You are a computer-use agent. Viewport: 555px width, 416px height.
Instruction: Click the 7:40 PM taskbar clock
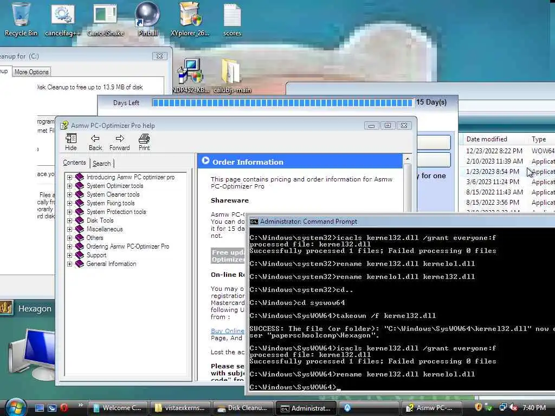[534, 407]
